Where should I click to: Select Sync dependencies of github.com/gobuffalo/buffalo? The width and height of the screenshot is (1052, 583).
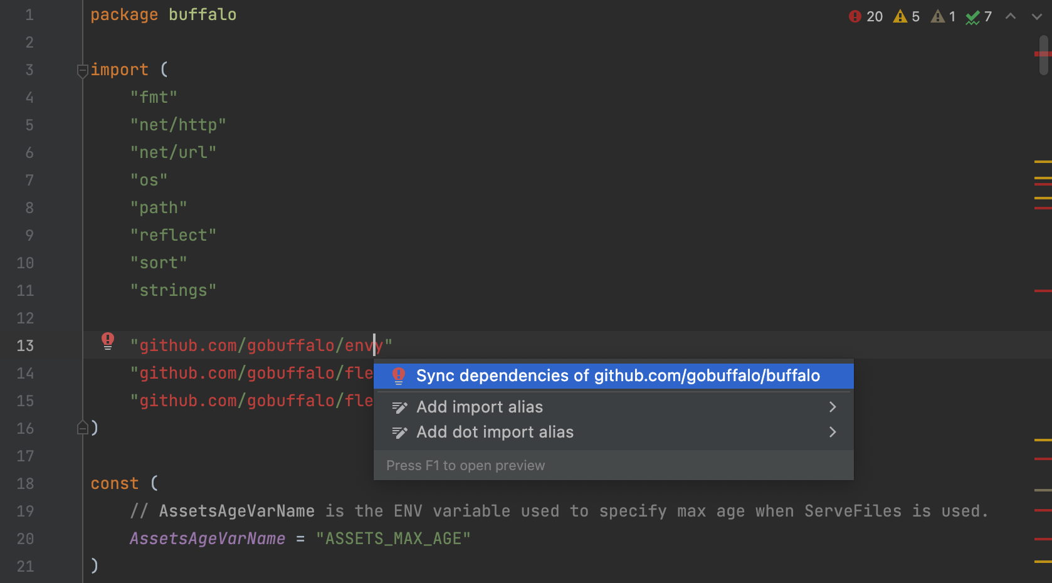pyautogui.click(x=618, y=376)
